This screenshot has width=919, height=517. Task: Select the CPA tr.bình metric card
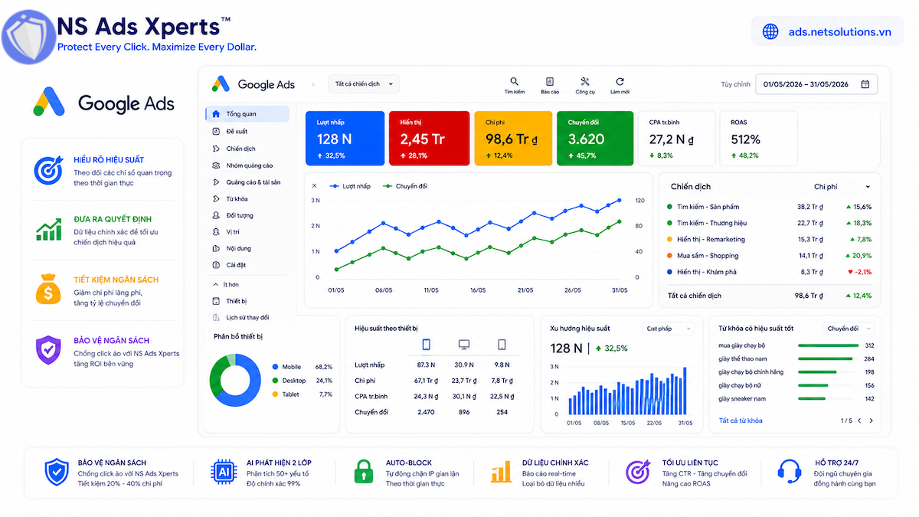pyautogui.click(x=678, y=139)
